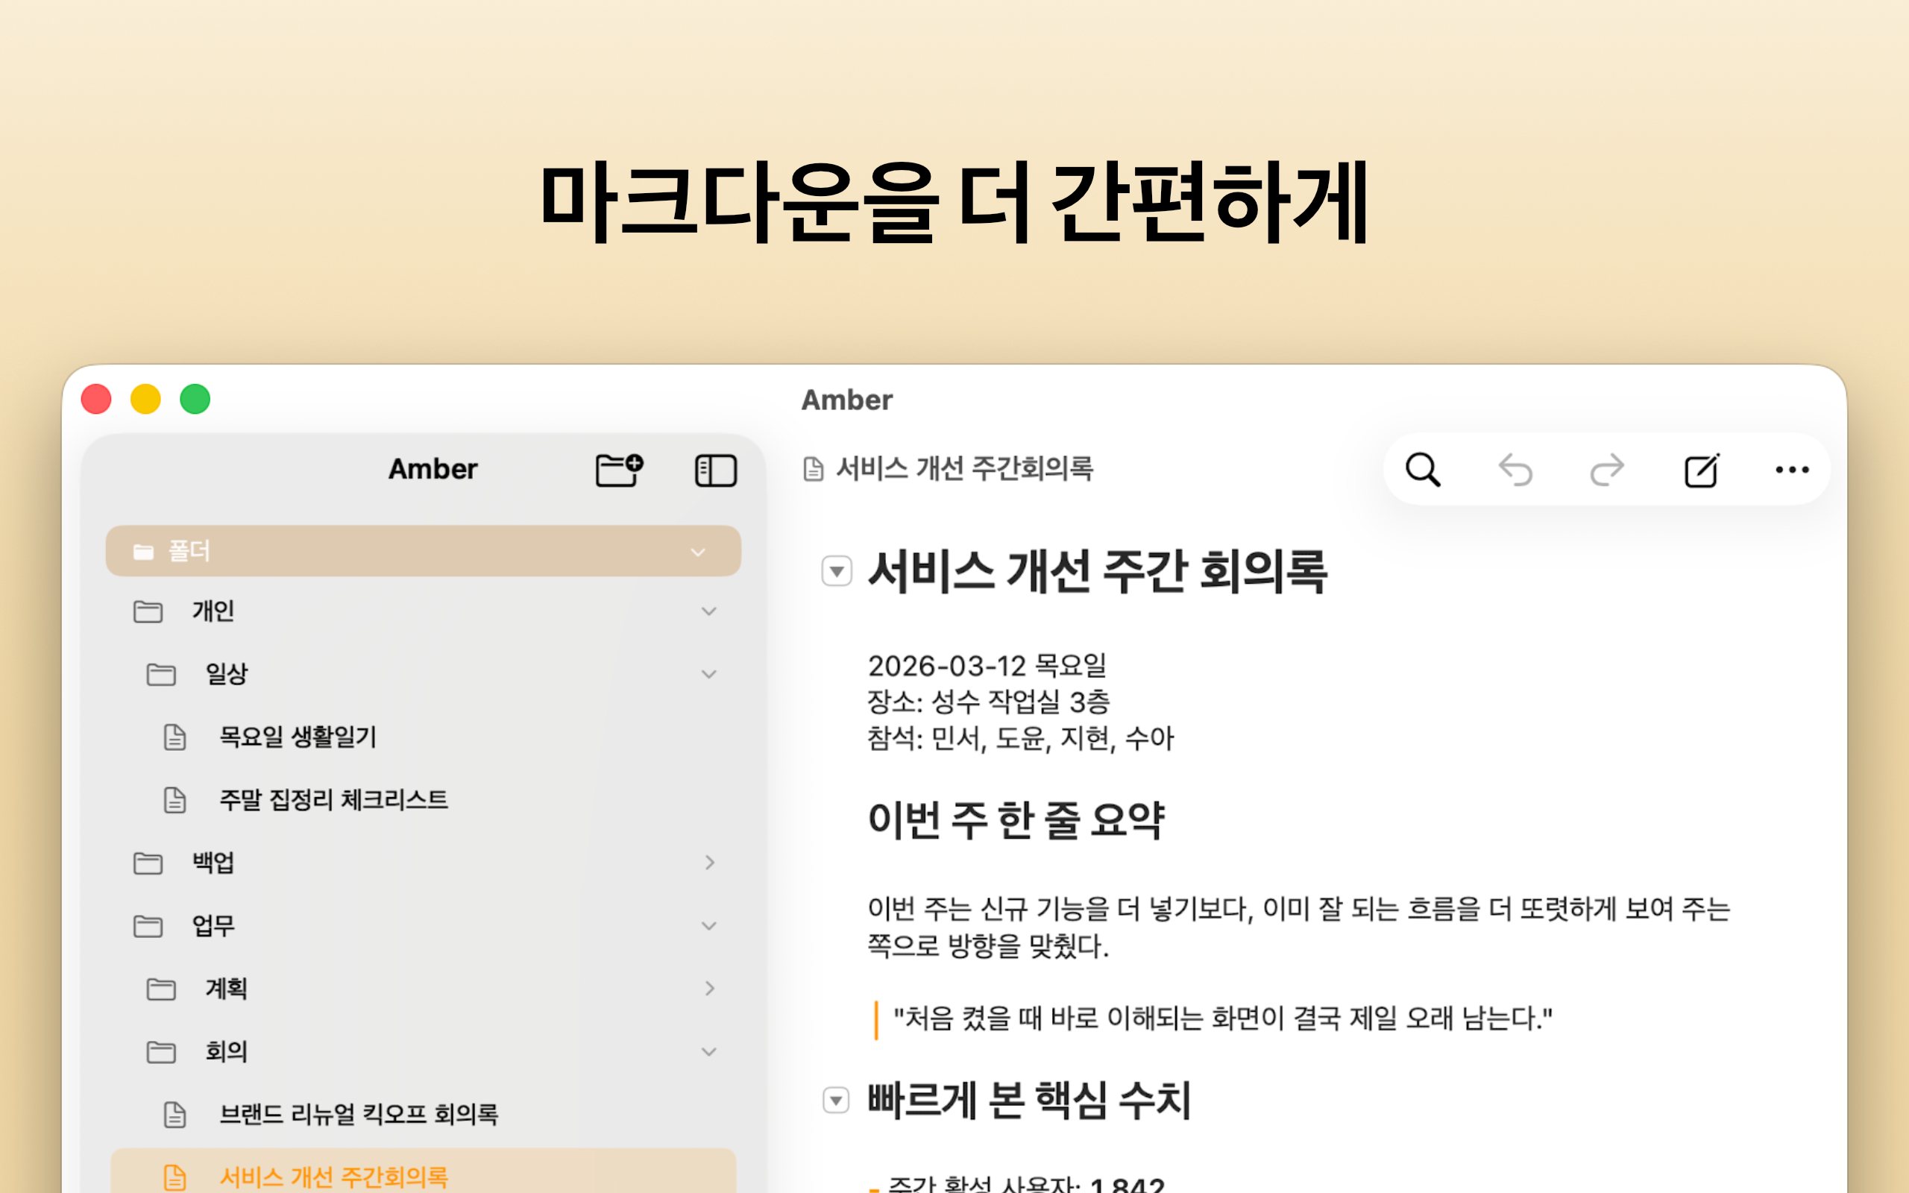1909x1193 pixels.
Task: Open the more options ellipsis menu
Action: tap(1791, 470)
